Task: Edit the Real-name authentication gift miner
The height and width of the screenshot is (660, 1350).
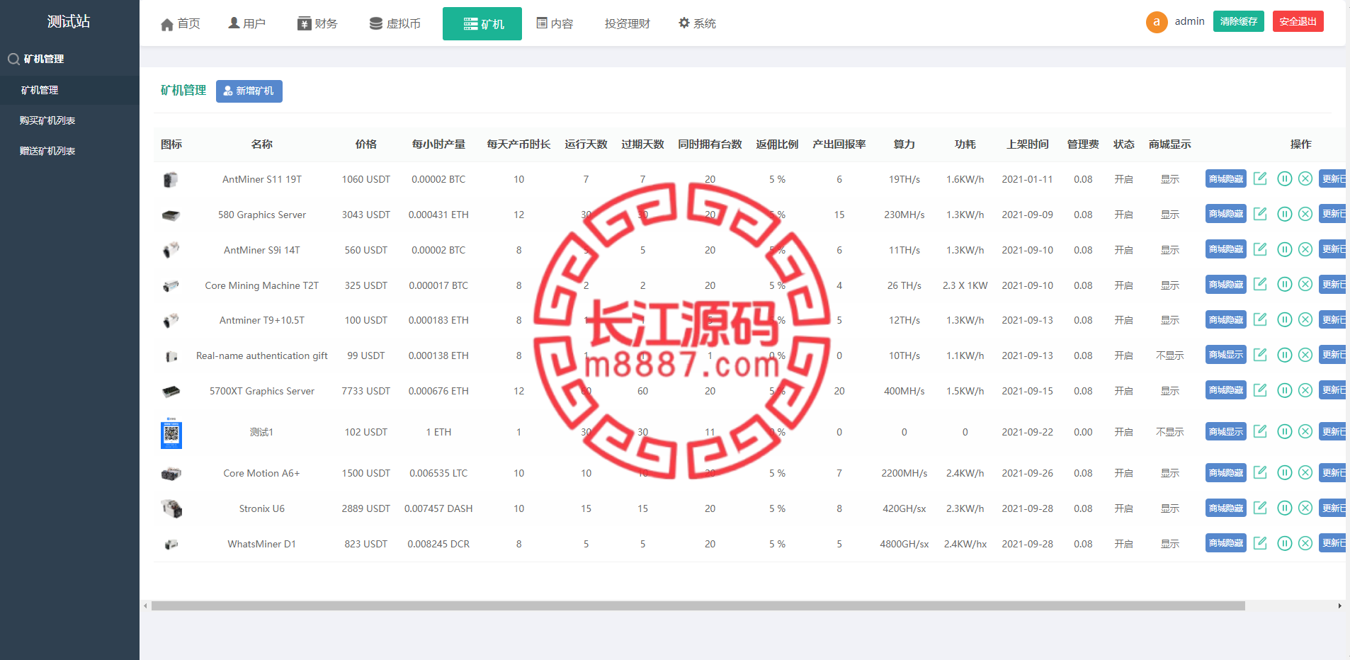Action: point(1260,355)
